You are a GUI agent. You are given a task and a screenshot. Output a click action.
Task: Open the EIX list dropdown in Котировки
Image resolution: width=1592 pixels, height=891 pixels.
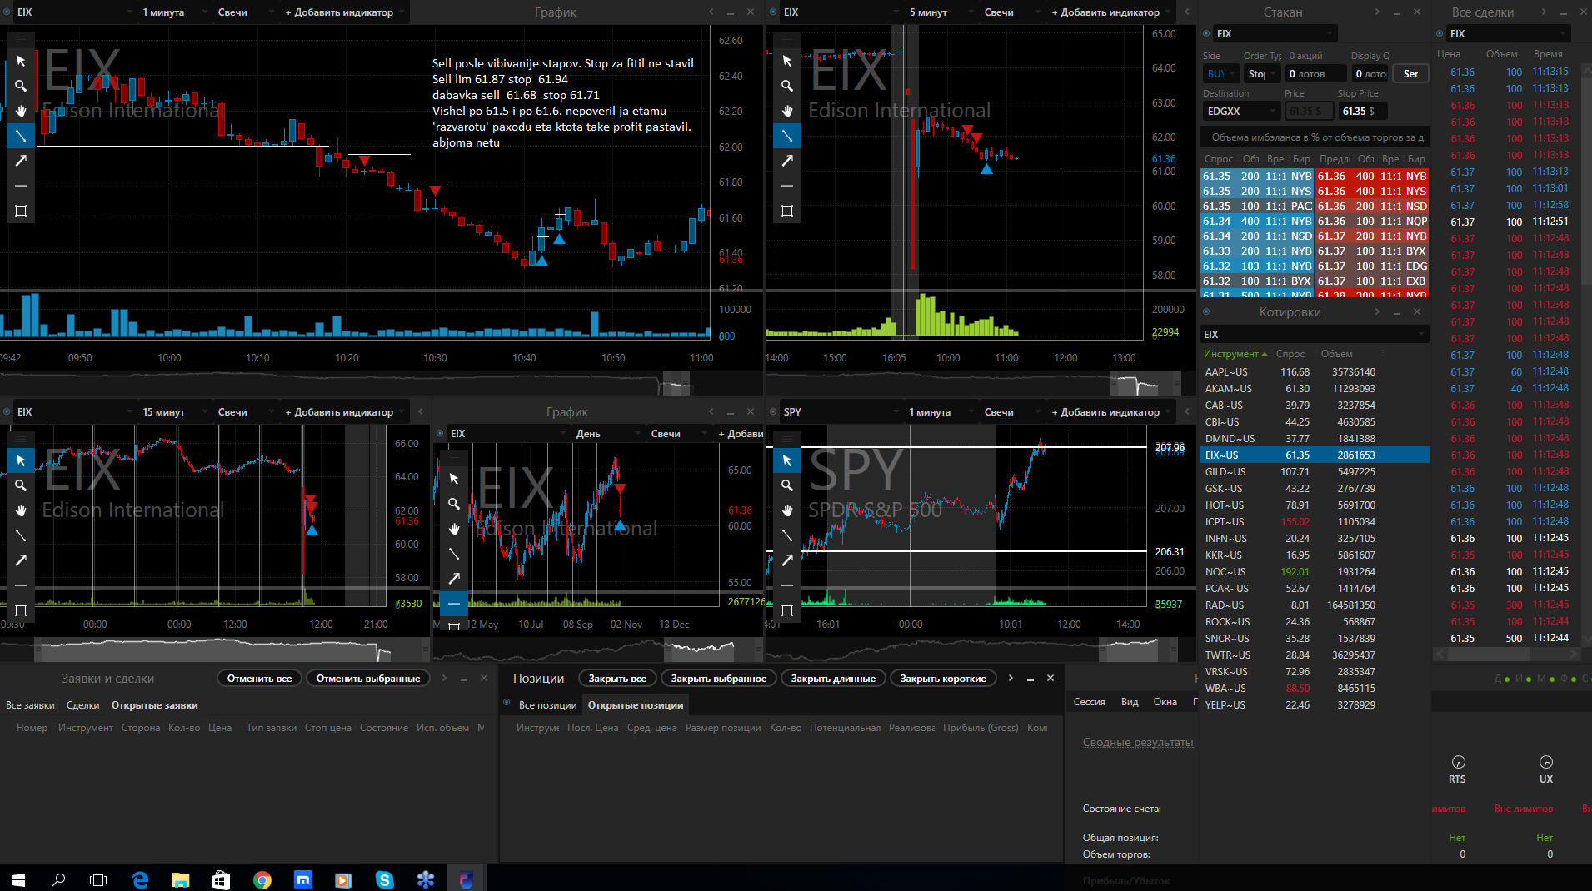click(1315, 335)
